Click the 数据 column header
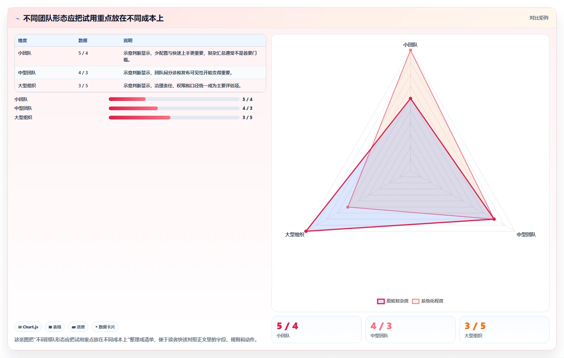564x358 pixels. [83, 41]
